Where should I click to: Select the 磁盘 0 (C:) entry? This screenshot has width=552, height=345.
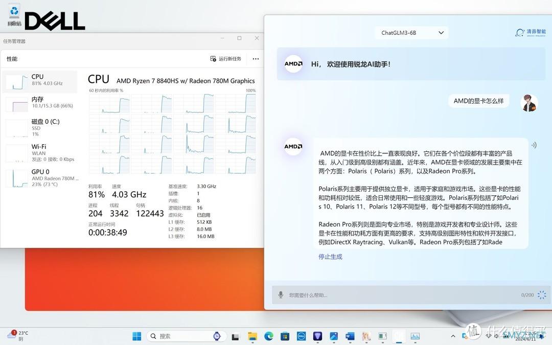click(x=40, y=127)
